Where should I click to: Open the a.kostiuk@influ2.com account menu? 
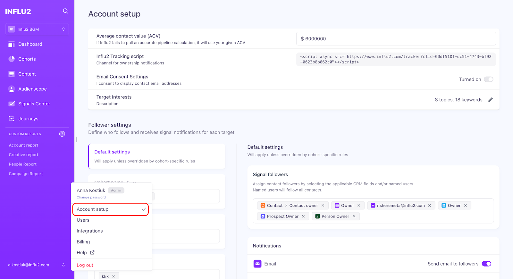point(37,265)
